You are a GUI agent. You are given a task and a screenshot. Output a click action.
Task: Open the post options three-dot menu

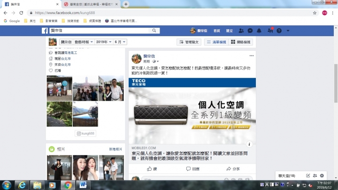coord(252,55)
